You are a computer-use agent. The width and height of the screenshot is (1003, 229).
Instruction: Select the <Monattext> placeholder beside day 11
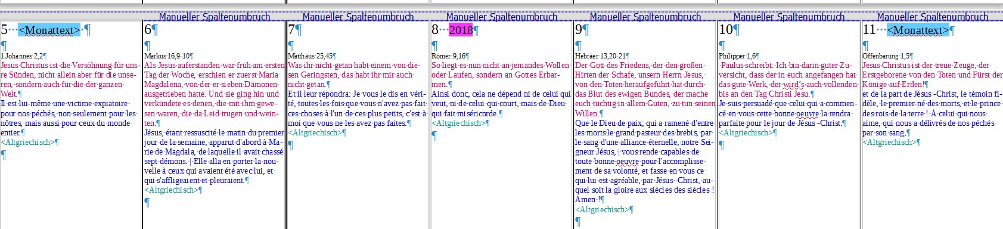click(x=918, y=30)
